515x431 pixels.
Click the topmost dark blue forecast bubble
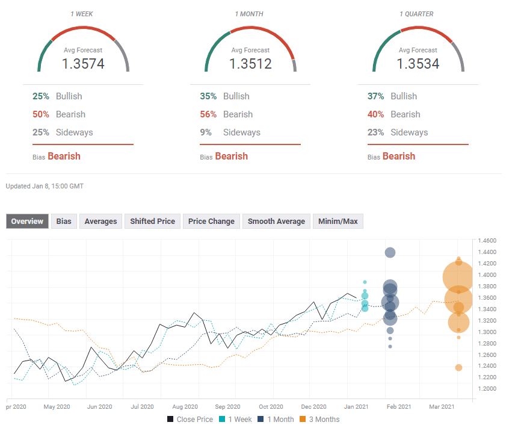(390, 252)
